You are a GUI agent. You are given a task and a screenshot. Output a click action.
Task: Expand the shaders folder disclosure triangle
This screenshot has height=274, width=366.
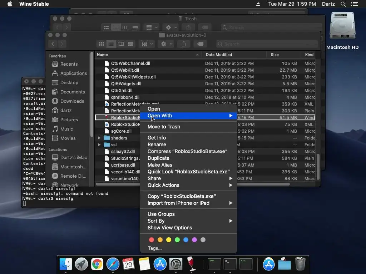pos(99,138)
